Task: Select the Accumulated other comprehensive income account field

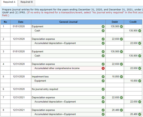Action: (68, 68)
